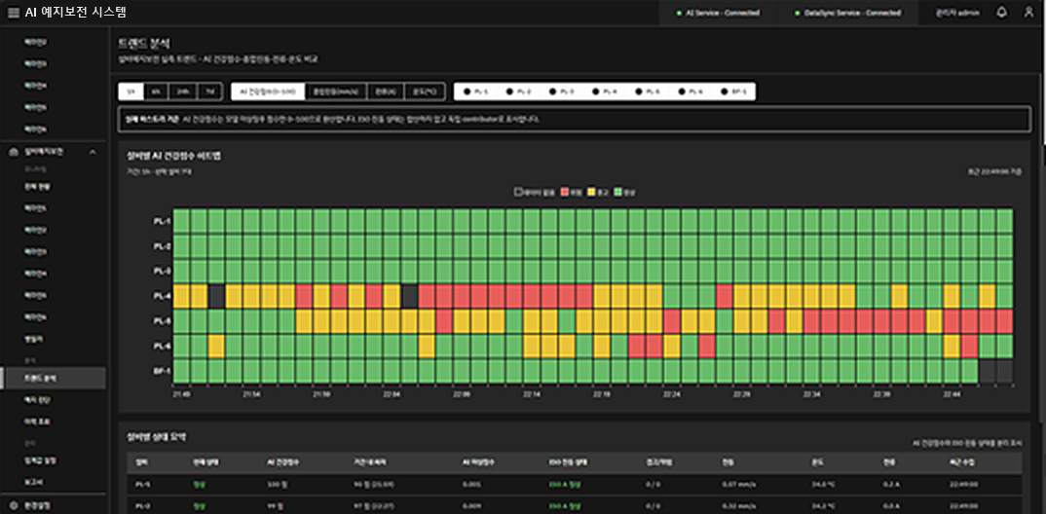1046x514 pixels.
Task: Toggle the BF-1 equipment filter
Action: [734, 92]
